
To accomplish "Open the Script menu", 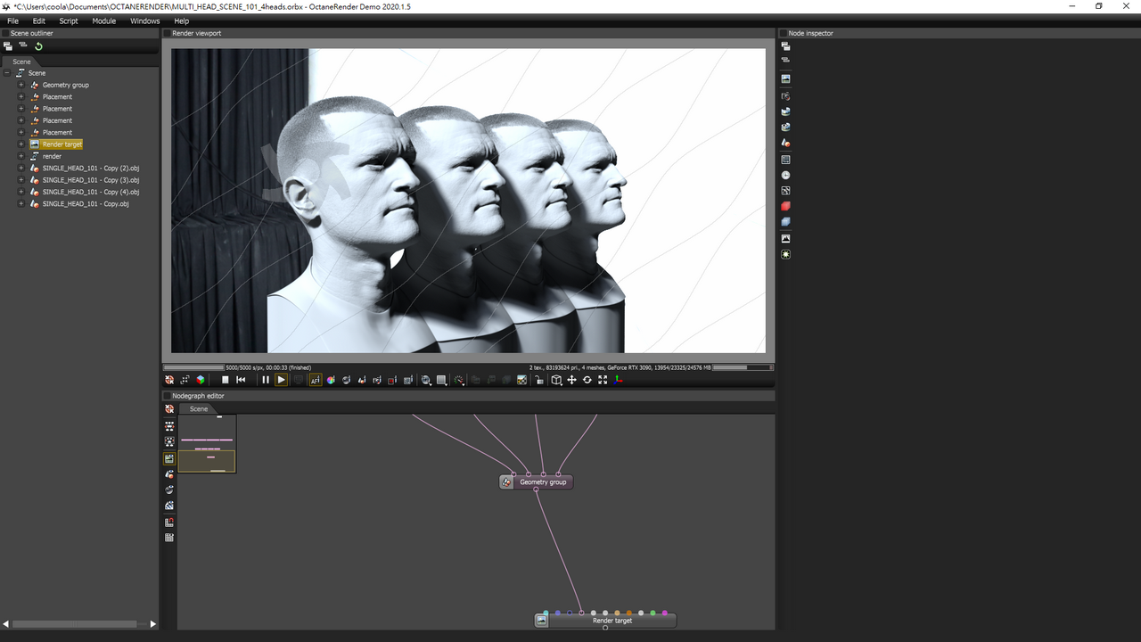I will pyautogui.click(x=69, y=21).
